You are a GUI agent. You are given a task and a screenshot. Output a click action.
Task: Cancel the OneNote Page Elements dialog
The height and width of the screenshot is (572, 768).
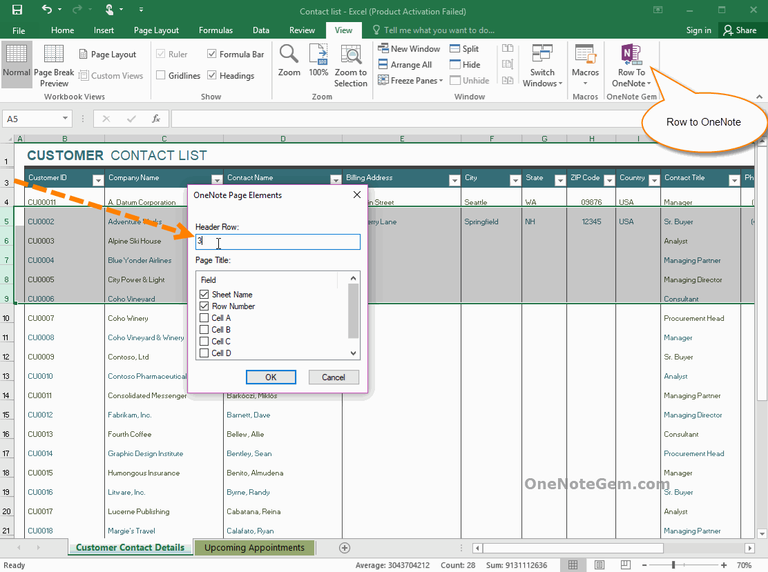tap(334, 377)
